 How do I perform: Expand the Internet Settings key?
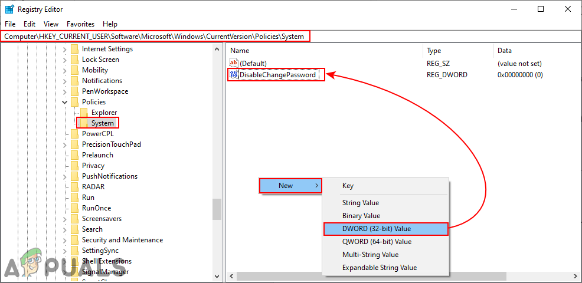pos(65,49)
